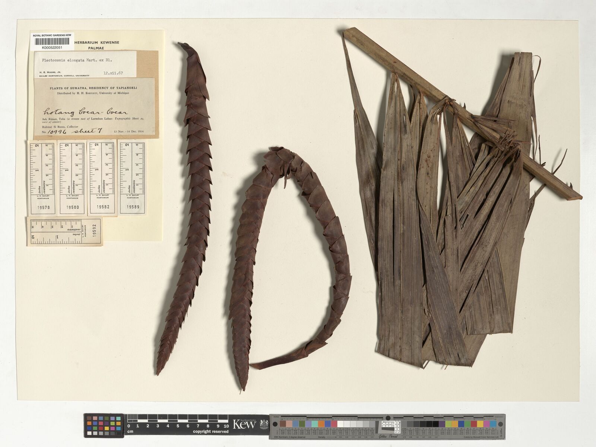Screen dimensions: 596x447
Task: Click the Kew logo on the scale bar
Action: tap(244, 424)
